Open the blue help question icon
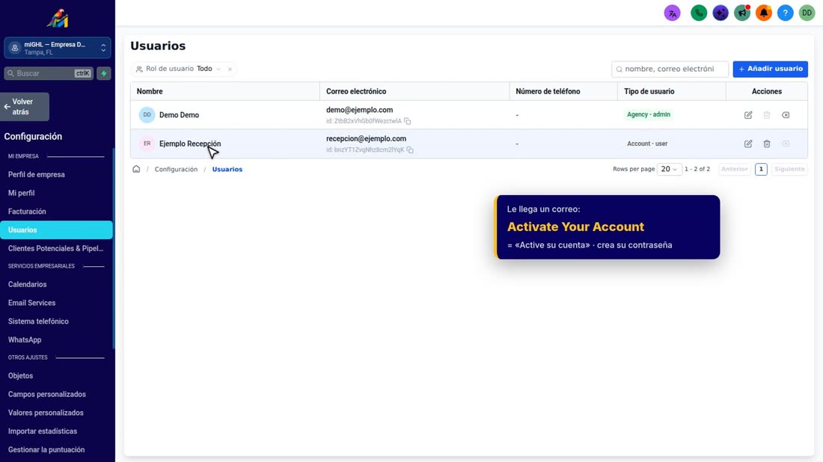 click(785, 13)
